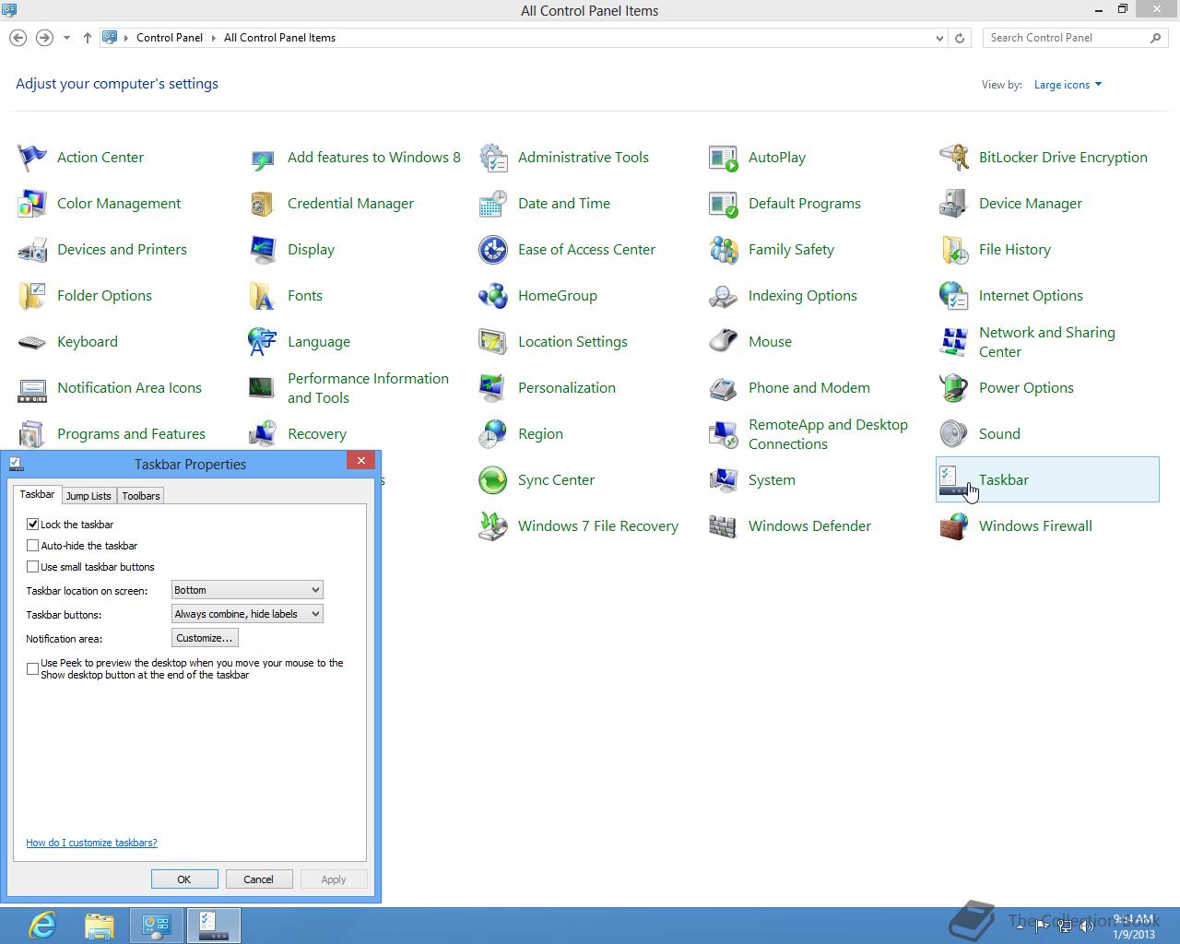Open How do I customize taskbars link
The height and width of the screenshot is (944, 1180).
(x=91, y=843)
